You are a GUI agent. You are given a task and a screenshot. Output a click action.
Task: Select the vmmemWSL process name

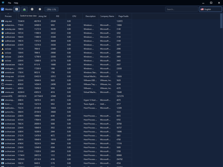[x=7, y=96]
